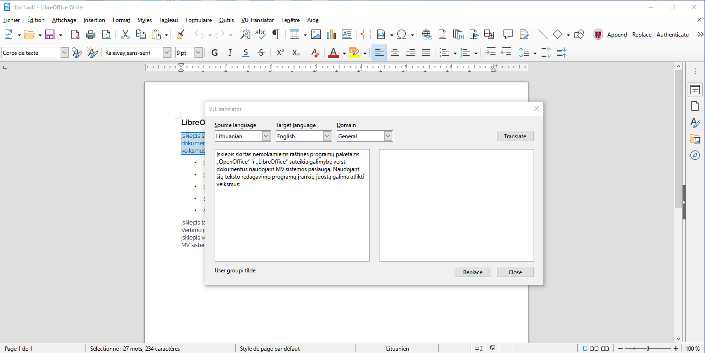Select the Insert line tool

[x=543, y=34]
